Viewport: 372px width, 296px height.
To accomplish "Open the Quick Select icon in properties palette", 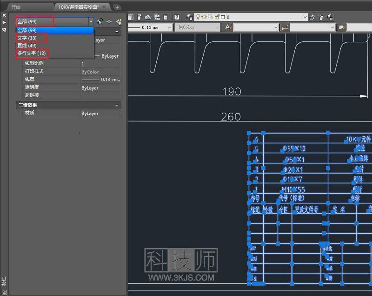I will [x=119, y=22].
